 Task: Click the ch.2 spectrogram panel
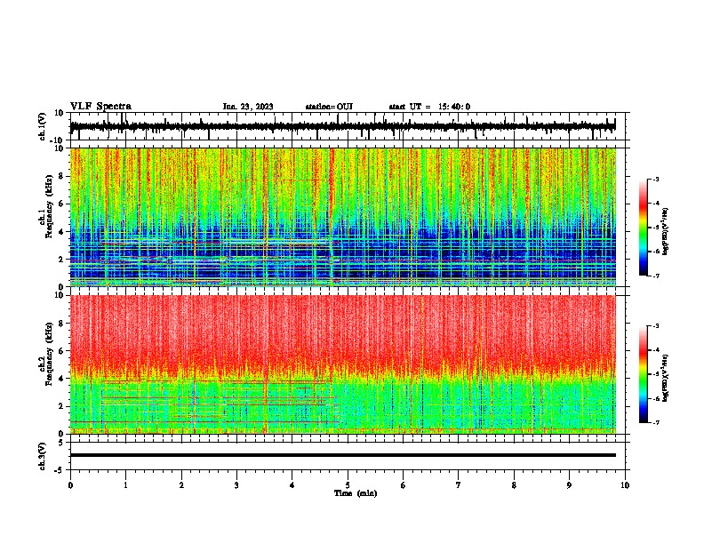(343, 364)
